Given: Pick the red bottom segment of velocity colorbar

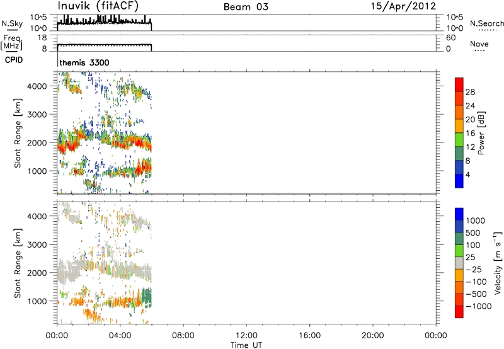Looking at the screenshot, I should click(x=459, y=312).
